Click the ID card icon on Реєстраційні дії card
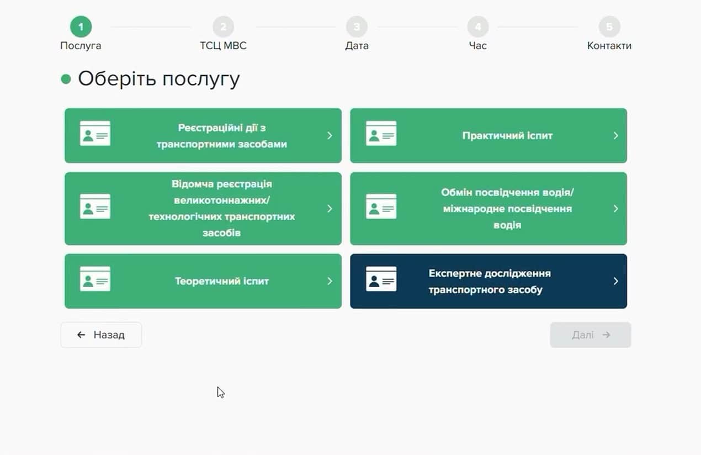The image size is (701, 455). point(95,134)
